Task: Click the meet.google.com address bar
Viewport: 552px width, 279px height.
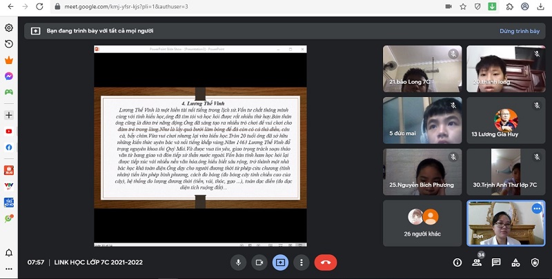Action: pos(207,6)
